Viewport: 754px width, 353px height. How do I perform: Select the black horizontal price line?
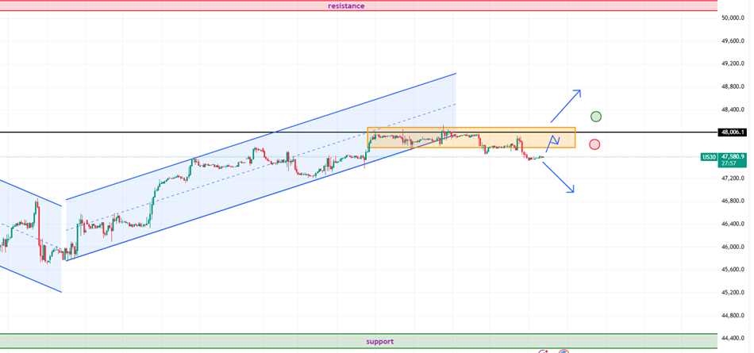tap(198, 132)
